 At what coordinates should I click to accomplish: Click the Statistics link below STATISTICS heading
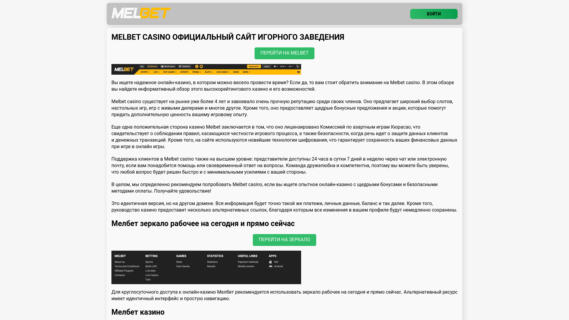(x=212, y=262)
